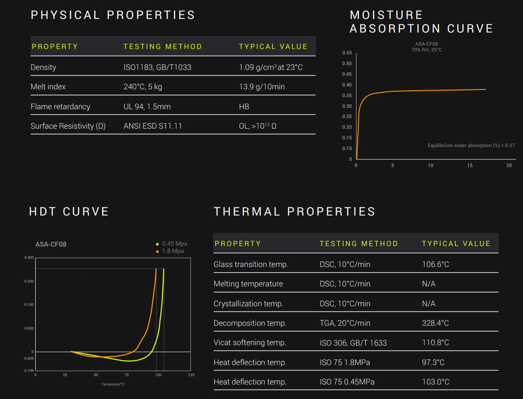Click the Moisture Absorption Curve title
The image size is (523, 399).
(421, 22)
